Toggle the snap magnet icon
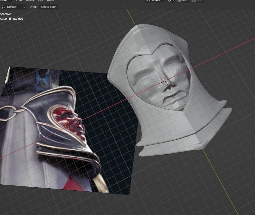The height and width of the screenshot is (215, 255). pyautogui.click(x=179, y=1)
